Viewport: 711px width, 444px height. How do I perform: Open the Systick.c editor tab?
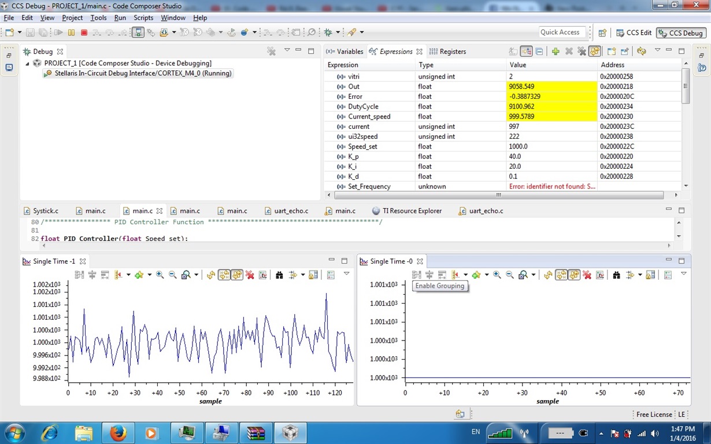point(41,211)
